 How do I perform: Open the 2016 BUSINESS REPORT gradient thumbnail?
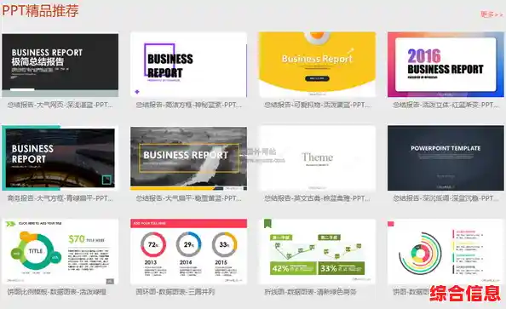point(446,65)
